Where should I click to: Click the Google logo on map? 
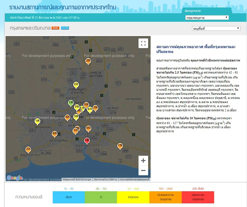(x=15, y=178)
